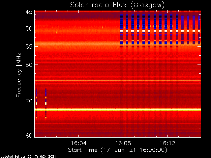
Task: Select the 16:04 time tick label
Action: (78, 143)
